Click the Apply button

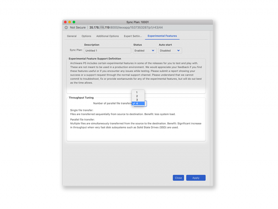pyautogui.click(x=196, y=178)
